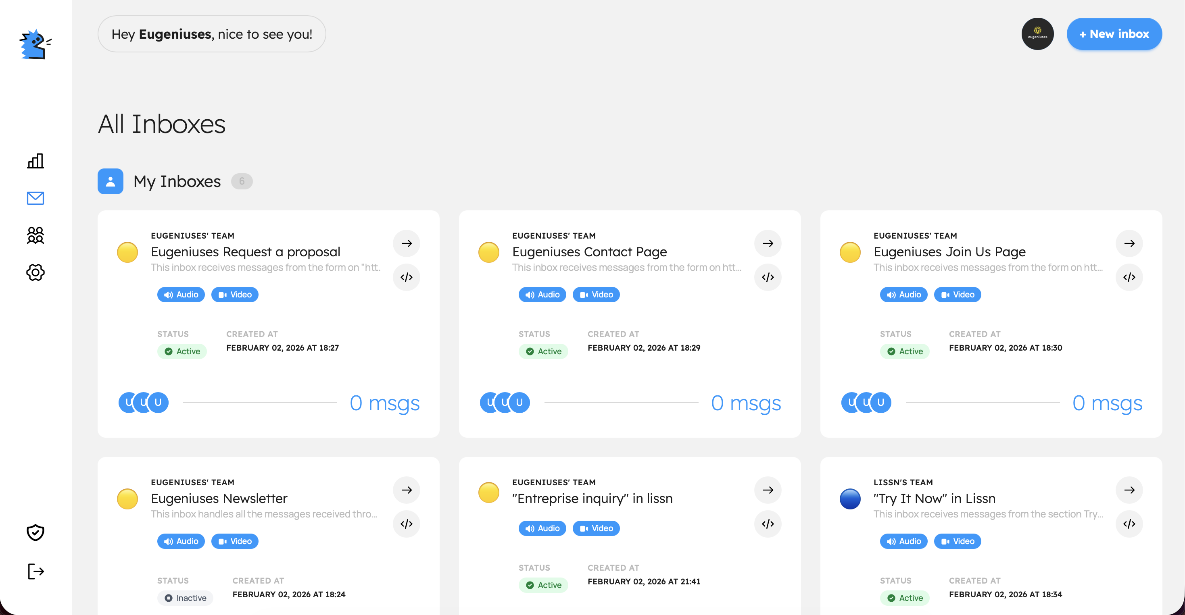Log out using the sidebar exit icon

pyautogui.click(x=35, y=571)
